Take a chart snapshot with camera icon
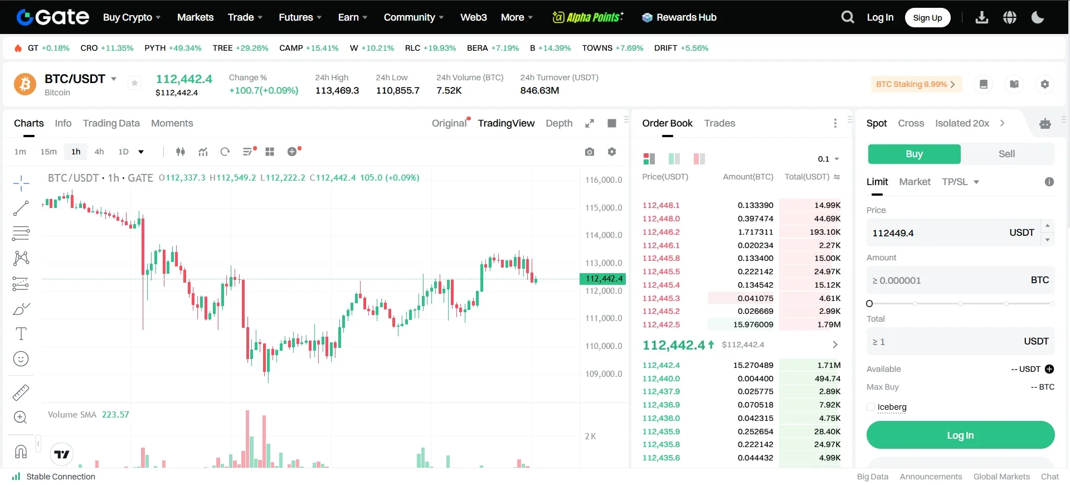Viewport: 1070px width, 485px height. coord(590,152)
